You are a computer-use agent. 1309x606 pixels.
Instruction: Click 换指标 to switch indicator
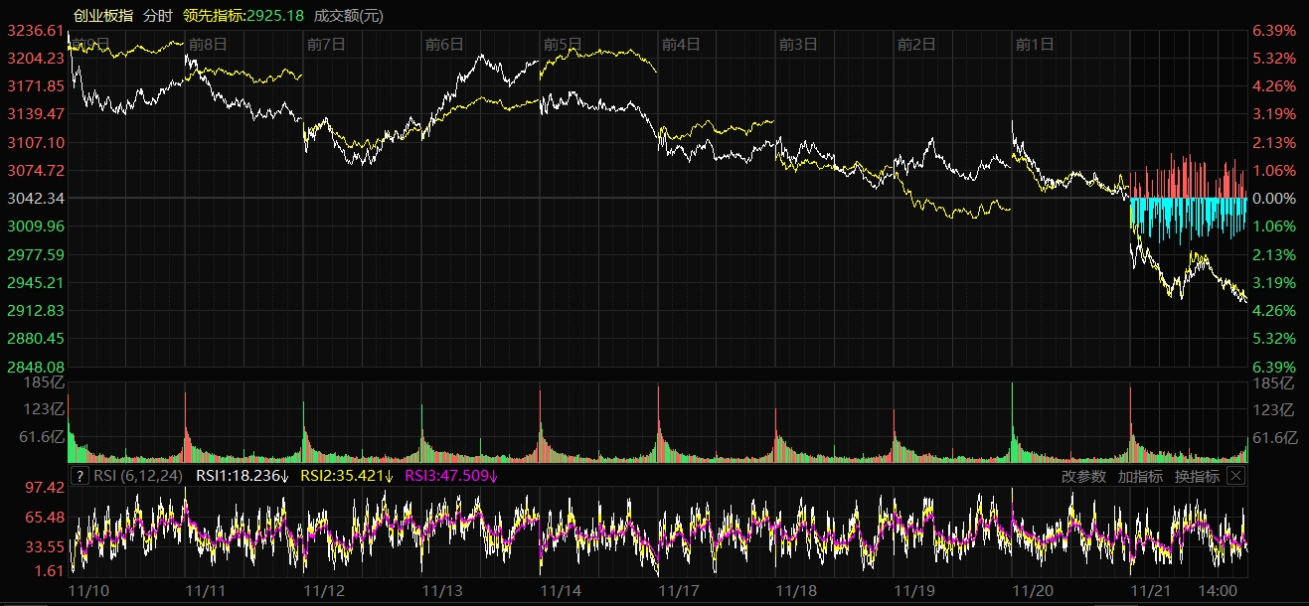(1197, 476)
